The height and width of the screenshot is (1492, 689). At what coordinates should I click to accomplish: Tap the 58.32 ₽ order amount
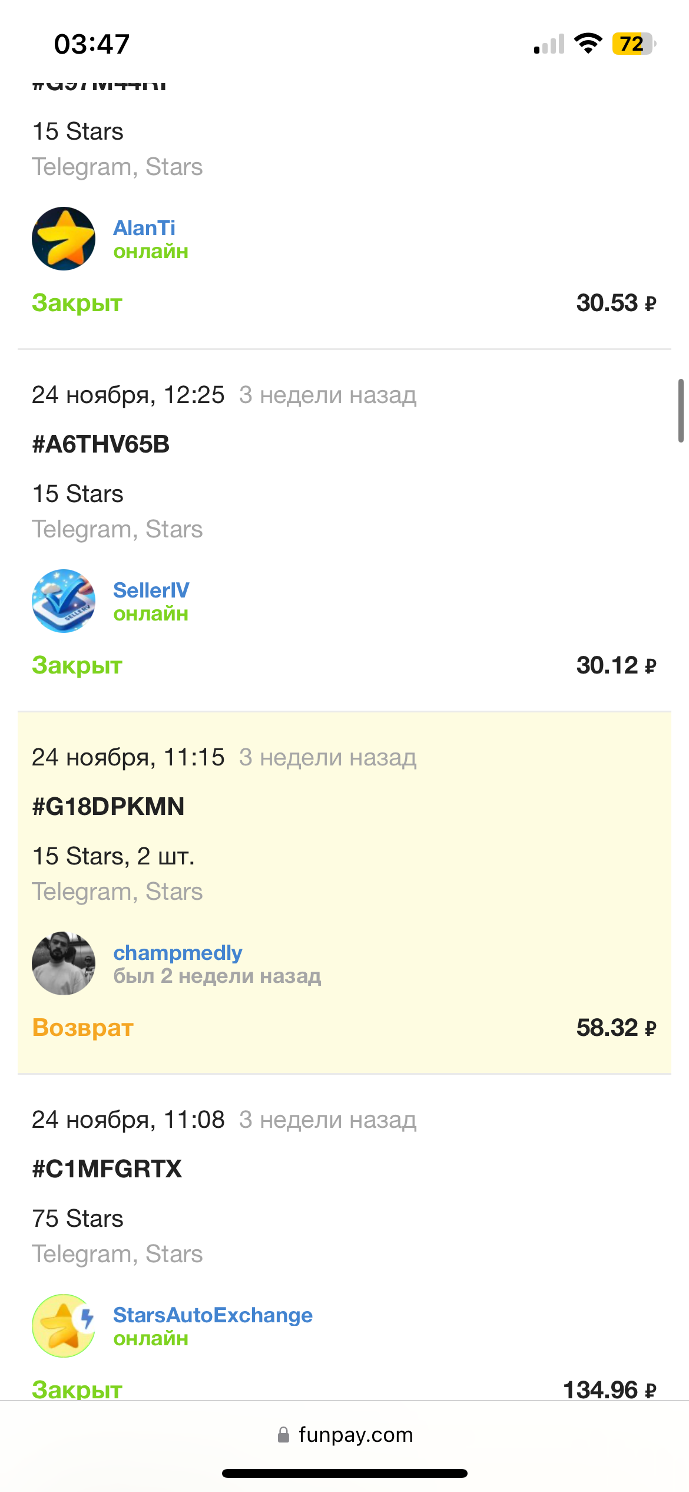pyautogui.click(x=616, y=1028)
